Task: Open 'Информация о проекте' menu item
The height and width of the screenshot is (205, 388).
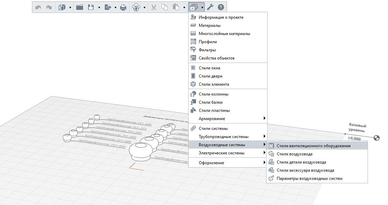Action: coord(228,17)
